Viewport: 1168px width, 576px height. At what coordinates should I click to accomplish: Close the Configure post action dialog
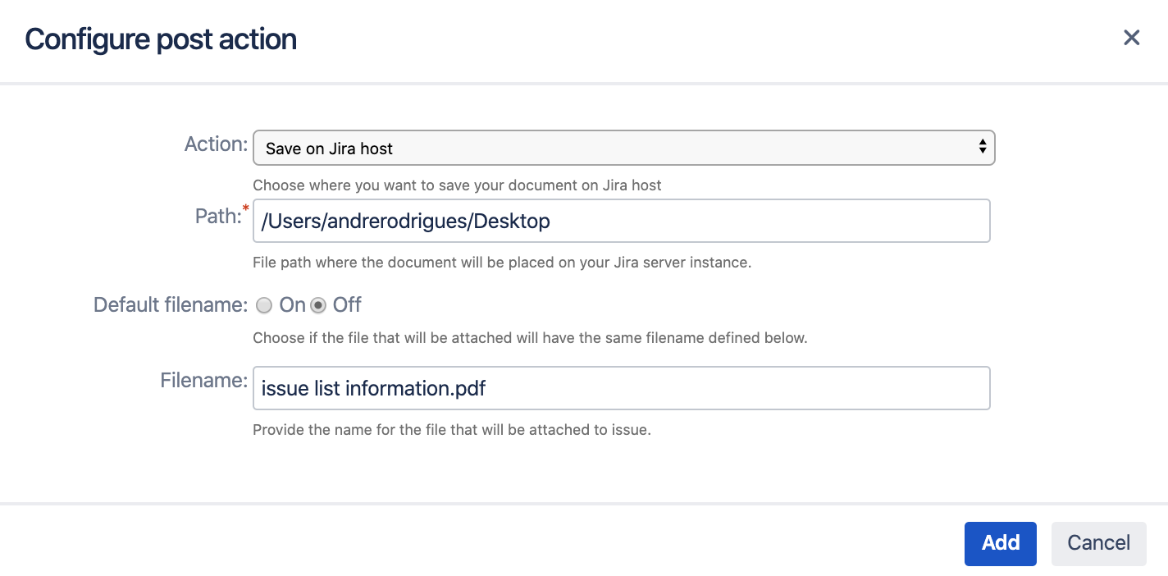[1131, 38]
